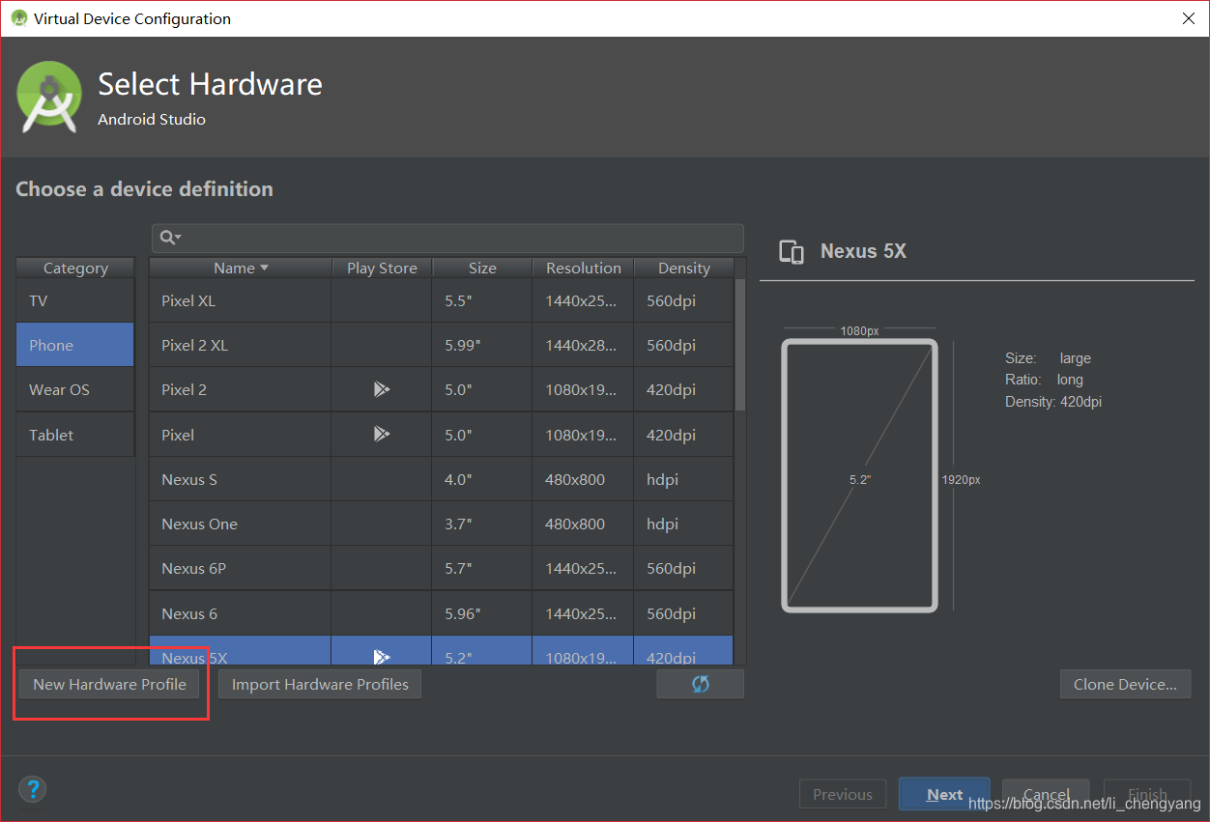1210x822 pixels.
Task: Click the Play Store column header
Action: 382,268
